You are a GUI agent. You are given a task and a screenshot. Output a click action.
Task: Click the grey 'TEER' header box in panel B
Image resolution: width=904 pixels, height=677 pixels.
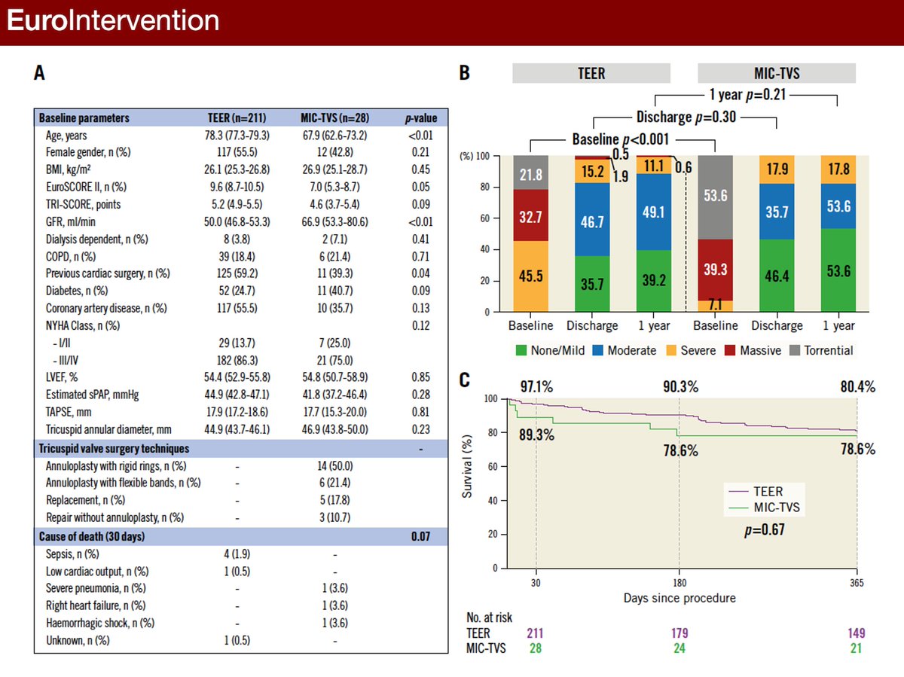(x=591, y=73)
